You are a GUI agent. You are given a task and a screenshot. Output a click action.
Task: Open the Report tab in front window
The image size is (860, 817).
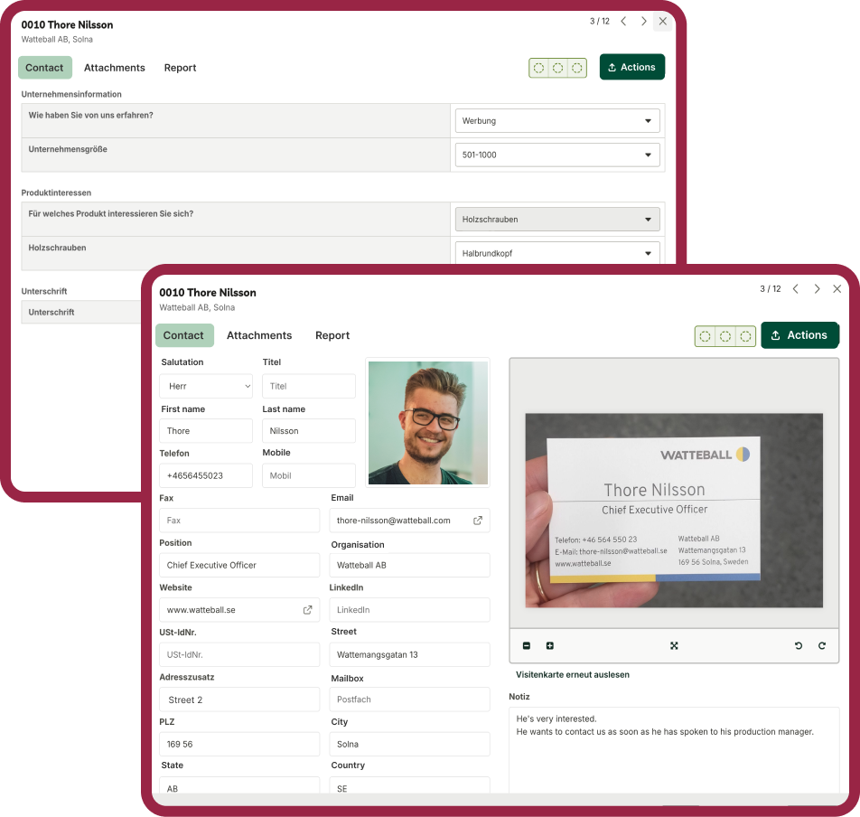332,335
